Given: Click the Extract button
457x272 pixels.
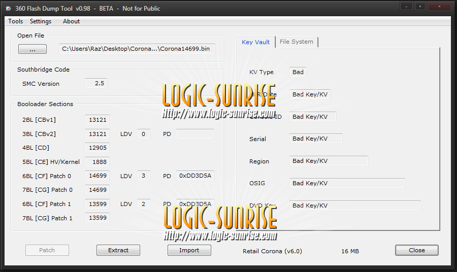Looking at the screenshot, I should 118,250.
